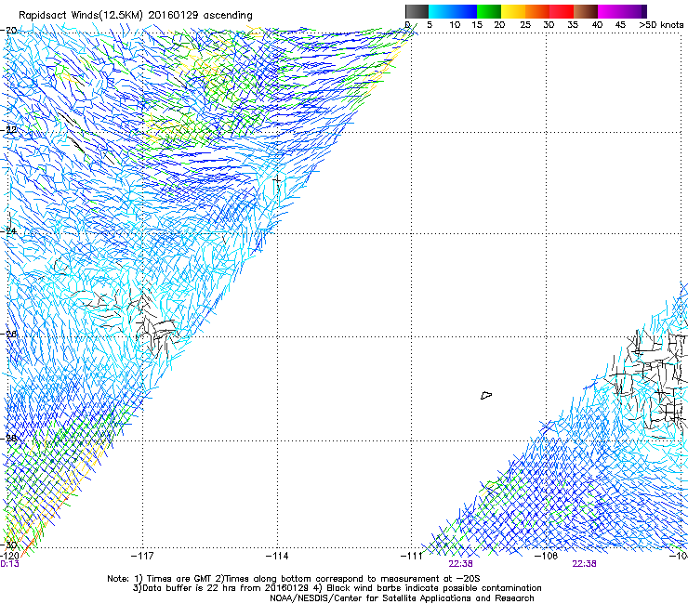688x604 pixels.
Task: Click the '45' legend scale label
Action: [620, 25]
